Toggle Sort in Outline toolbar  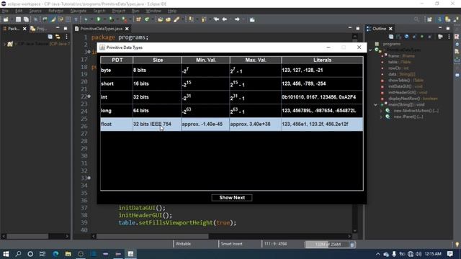(399, 37)
